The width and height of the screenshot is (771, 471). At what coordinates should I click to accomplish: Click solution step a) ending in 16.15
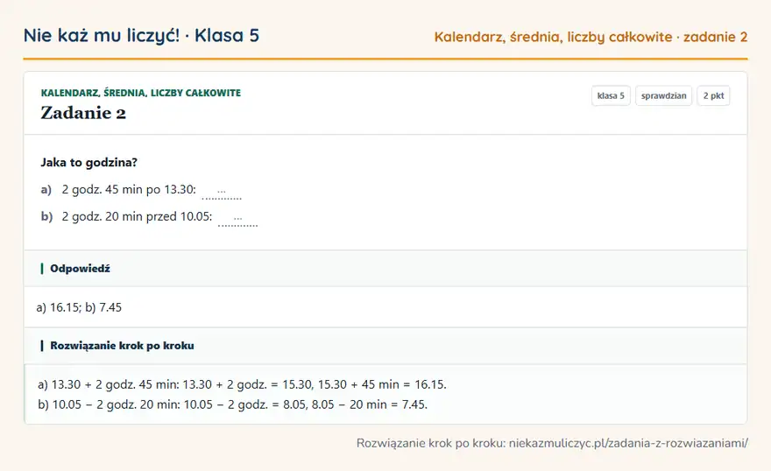tap(242, 384)
